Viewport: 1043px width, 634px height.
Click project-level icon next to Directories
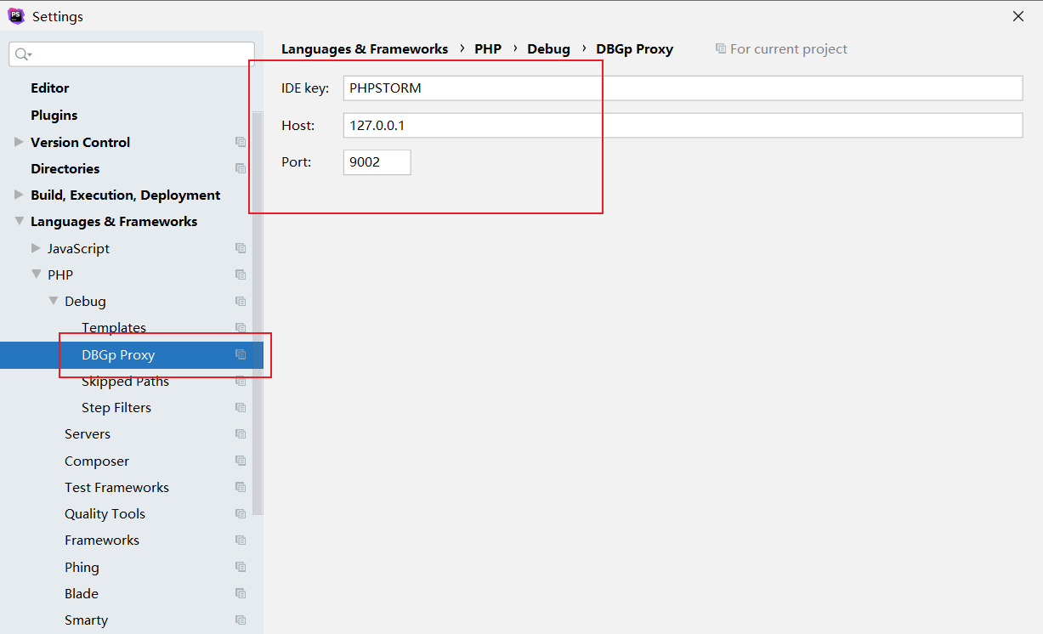241,168
